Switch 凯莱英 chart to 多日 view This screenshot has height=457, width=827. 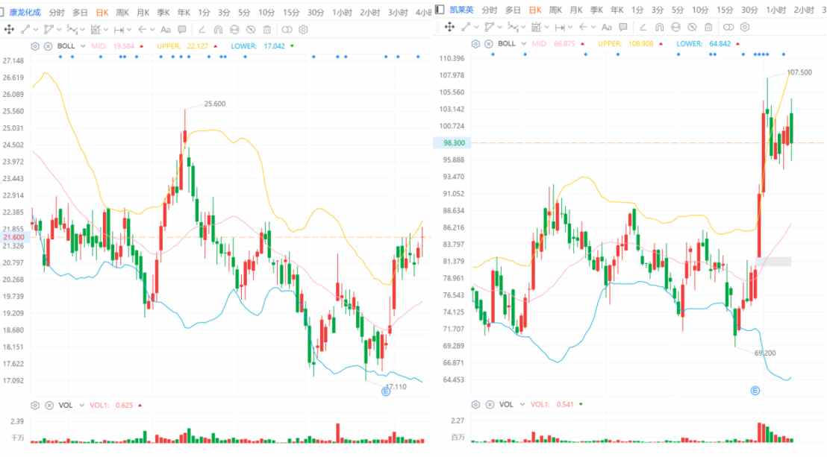(x=513, y=10)
